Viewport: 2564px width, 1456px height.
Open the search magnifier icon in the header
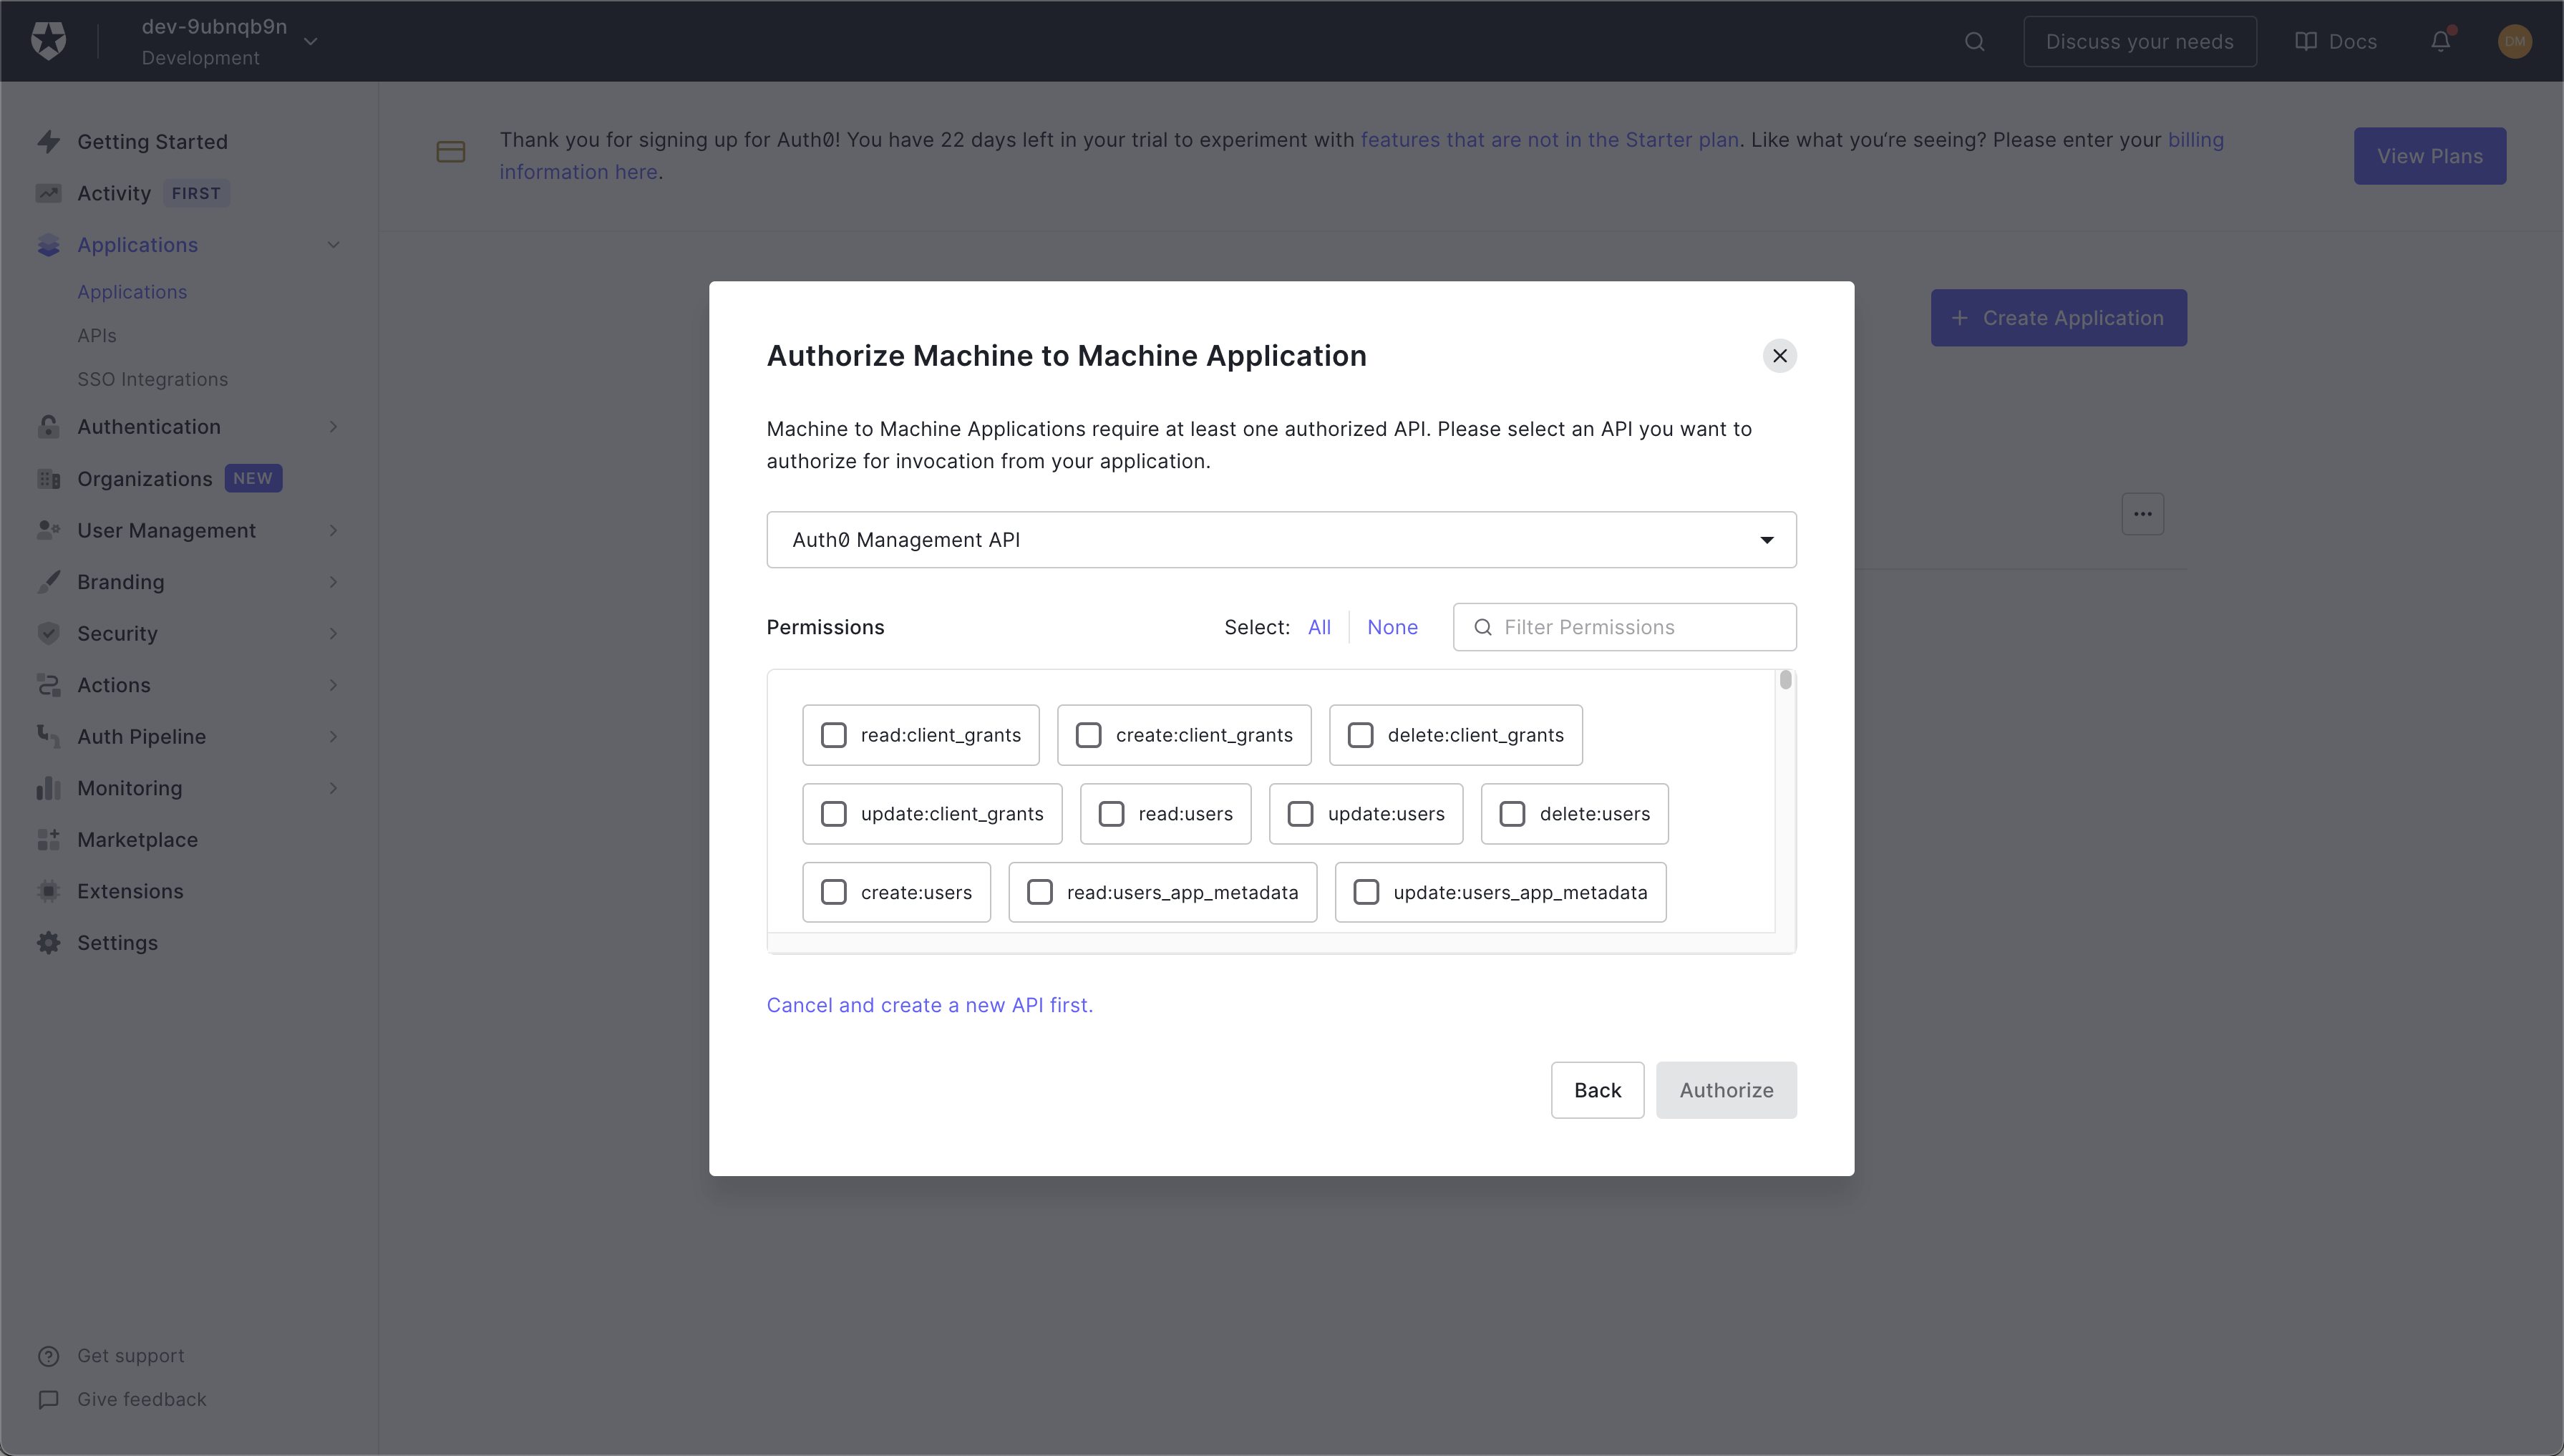click(x=1974, y=41)
